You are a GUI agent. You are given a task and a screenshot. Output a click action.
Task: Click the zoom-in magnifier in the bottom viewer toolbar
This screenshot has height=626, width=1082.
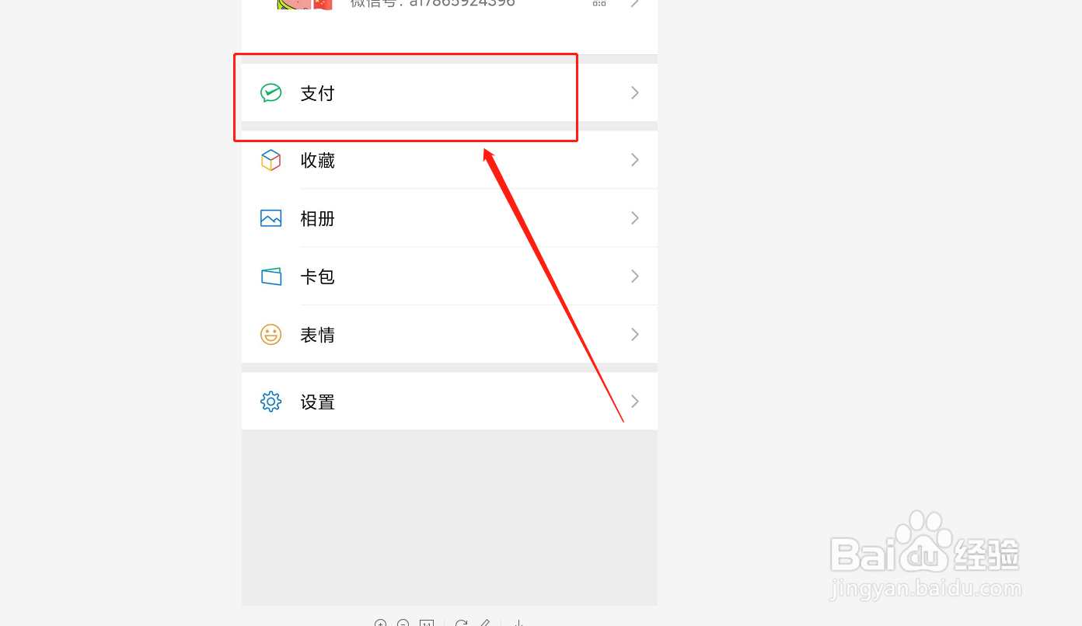(x=380, y=623)
